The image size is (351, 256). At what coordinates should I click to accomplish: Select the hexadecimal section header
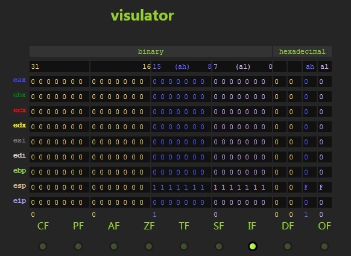tap(302, 51)
